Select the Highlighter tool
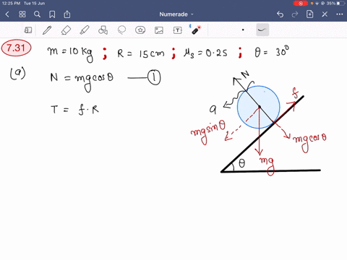347x260 pixels. pyautogui.click(x=85, y=30)
